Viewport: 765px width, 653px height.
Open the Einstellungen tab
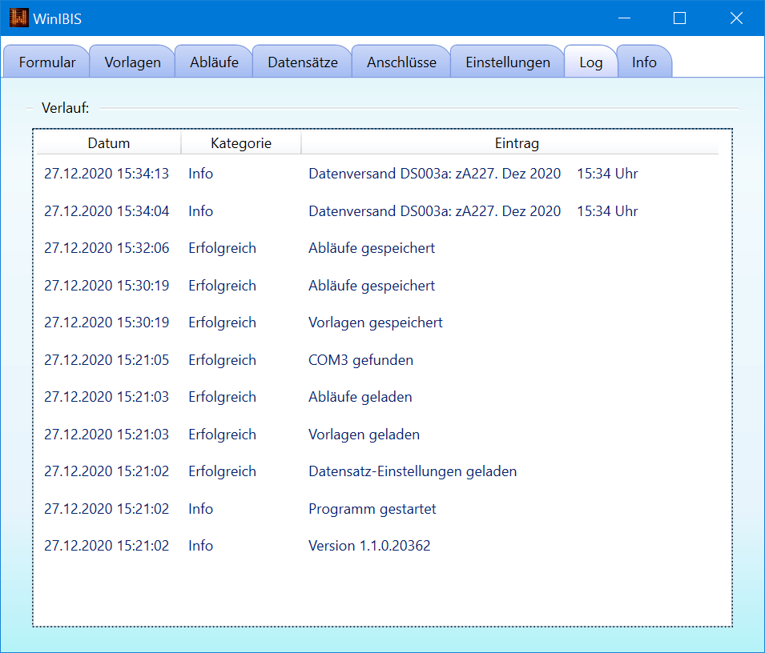pos(507,62)
